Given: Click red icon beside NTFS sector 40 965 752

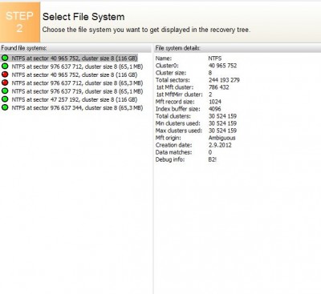Looking at the screenshot, I should coord(5,75).
